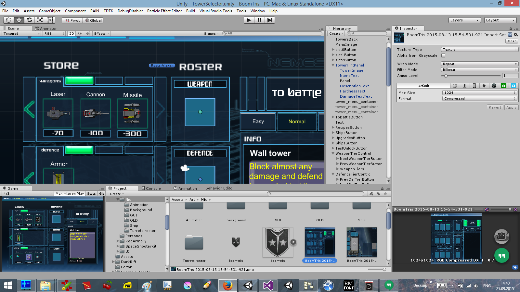
Task: Open the Layers dropdown
Action: click(464, 20)
